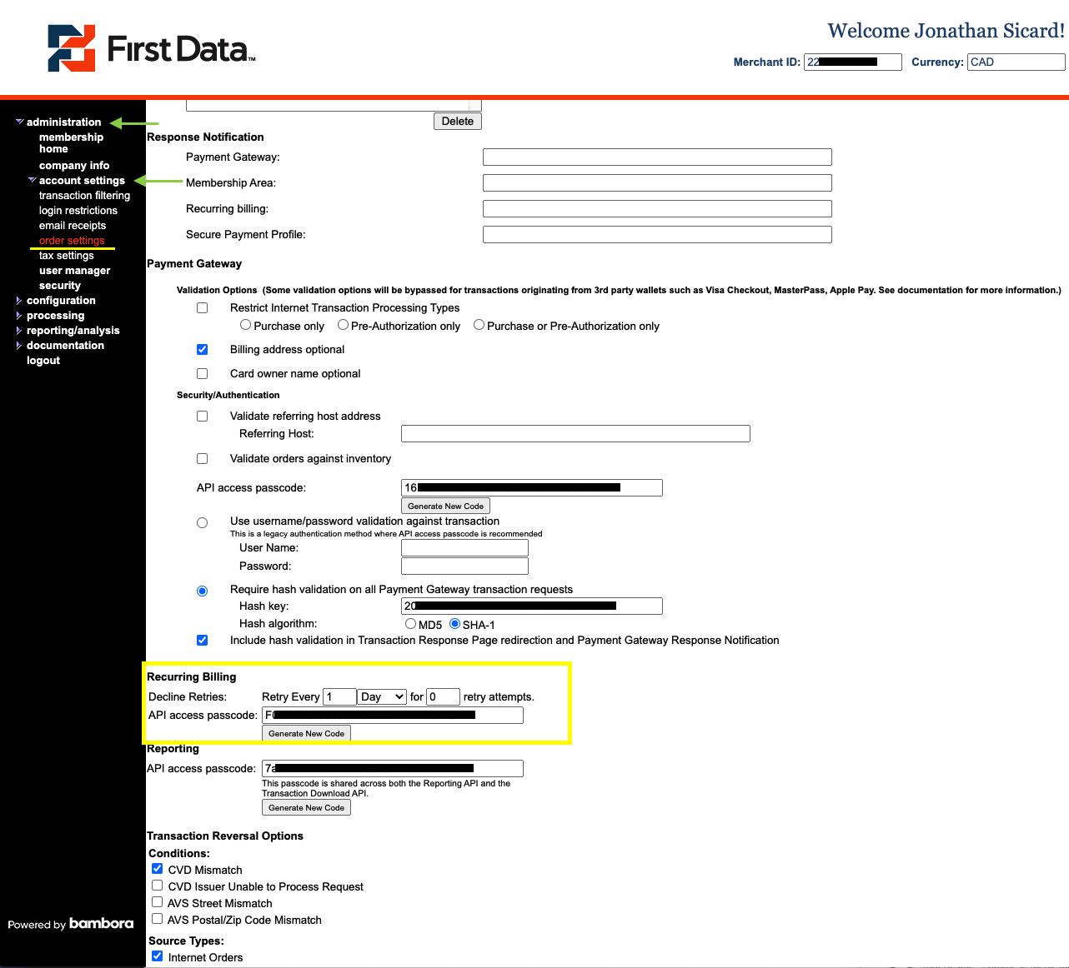
Task: Uncheck Billing address optional
Action: pos(202,350)
